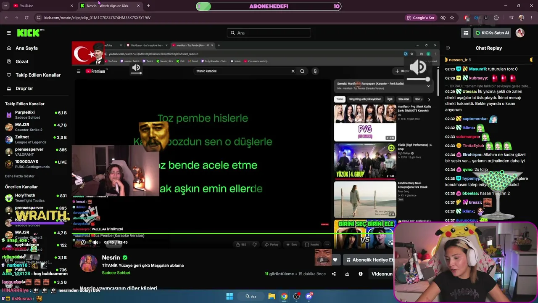The image size is (538, 303).
Task: Open PurpleBixi followed channel
Action: 36,115
